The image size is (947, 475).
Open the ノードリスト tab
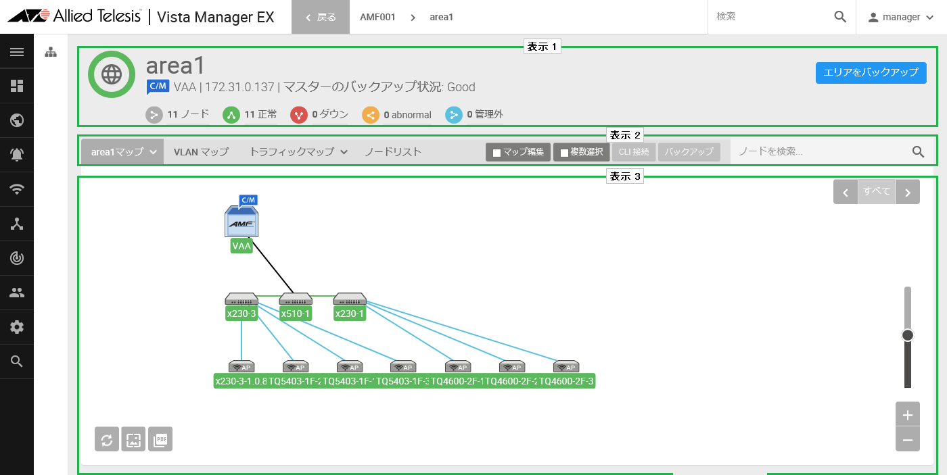393,152
